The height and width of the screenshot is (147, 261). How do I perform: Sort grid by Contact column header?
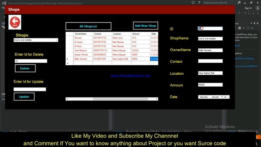102,33
